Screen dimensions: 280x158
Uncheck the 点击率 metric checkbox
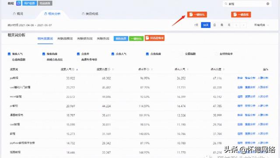78,54
